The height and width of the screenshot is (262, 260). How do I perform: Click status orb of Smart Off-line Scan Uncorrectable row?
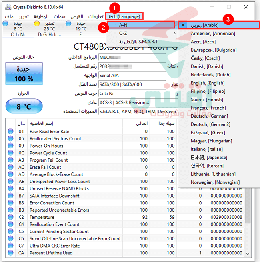[x=10, y=238]
